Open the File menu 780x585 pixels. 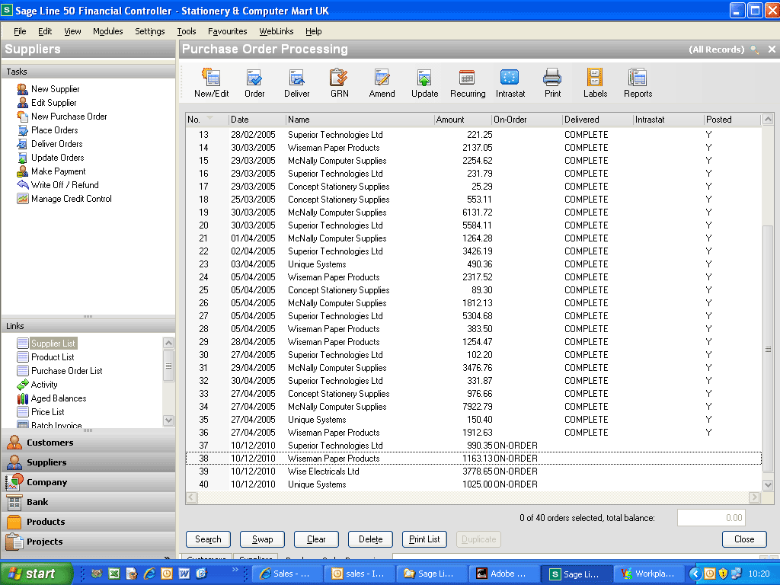[20, 31]
